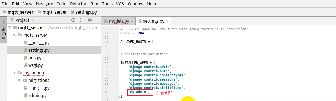Viewport: 336px width, 101px height.
Task: Click the fold marker at INSTALLED_APPS line
Action: (119, 63)
